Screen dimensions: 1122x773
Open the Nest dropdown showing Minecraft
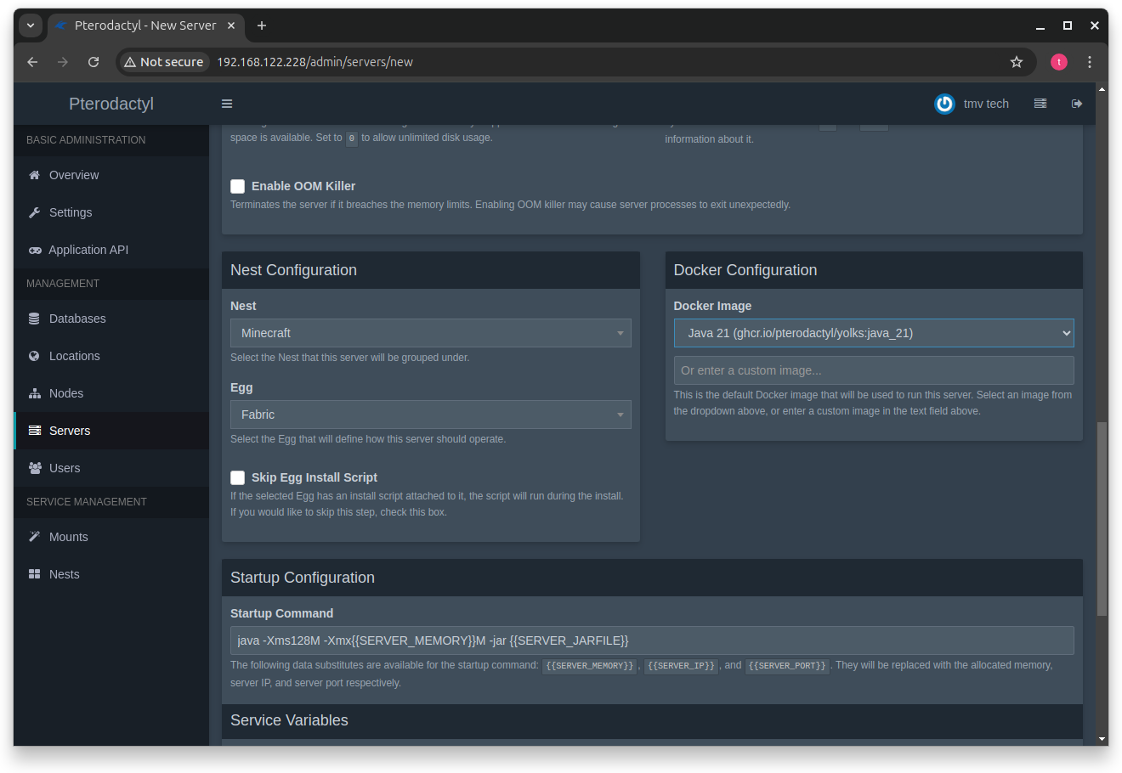click(430, 332)
